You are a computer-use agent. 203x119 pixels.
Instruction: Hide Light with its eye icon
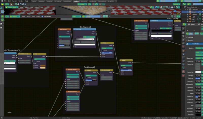[202, 17]
